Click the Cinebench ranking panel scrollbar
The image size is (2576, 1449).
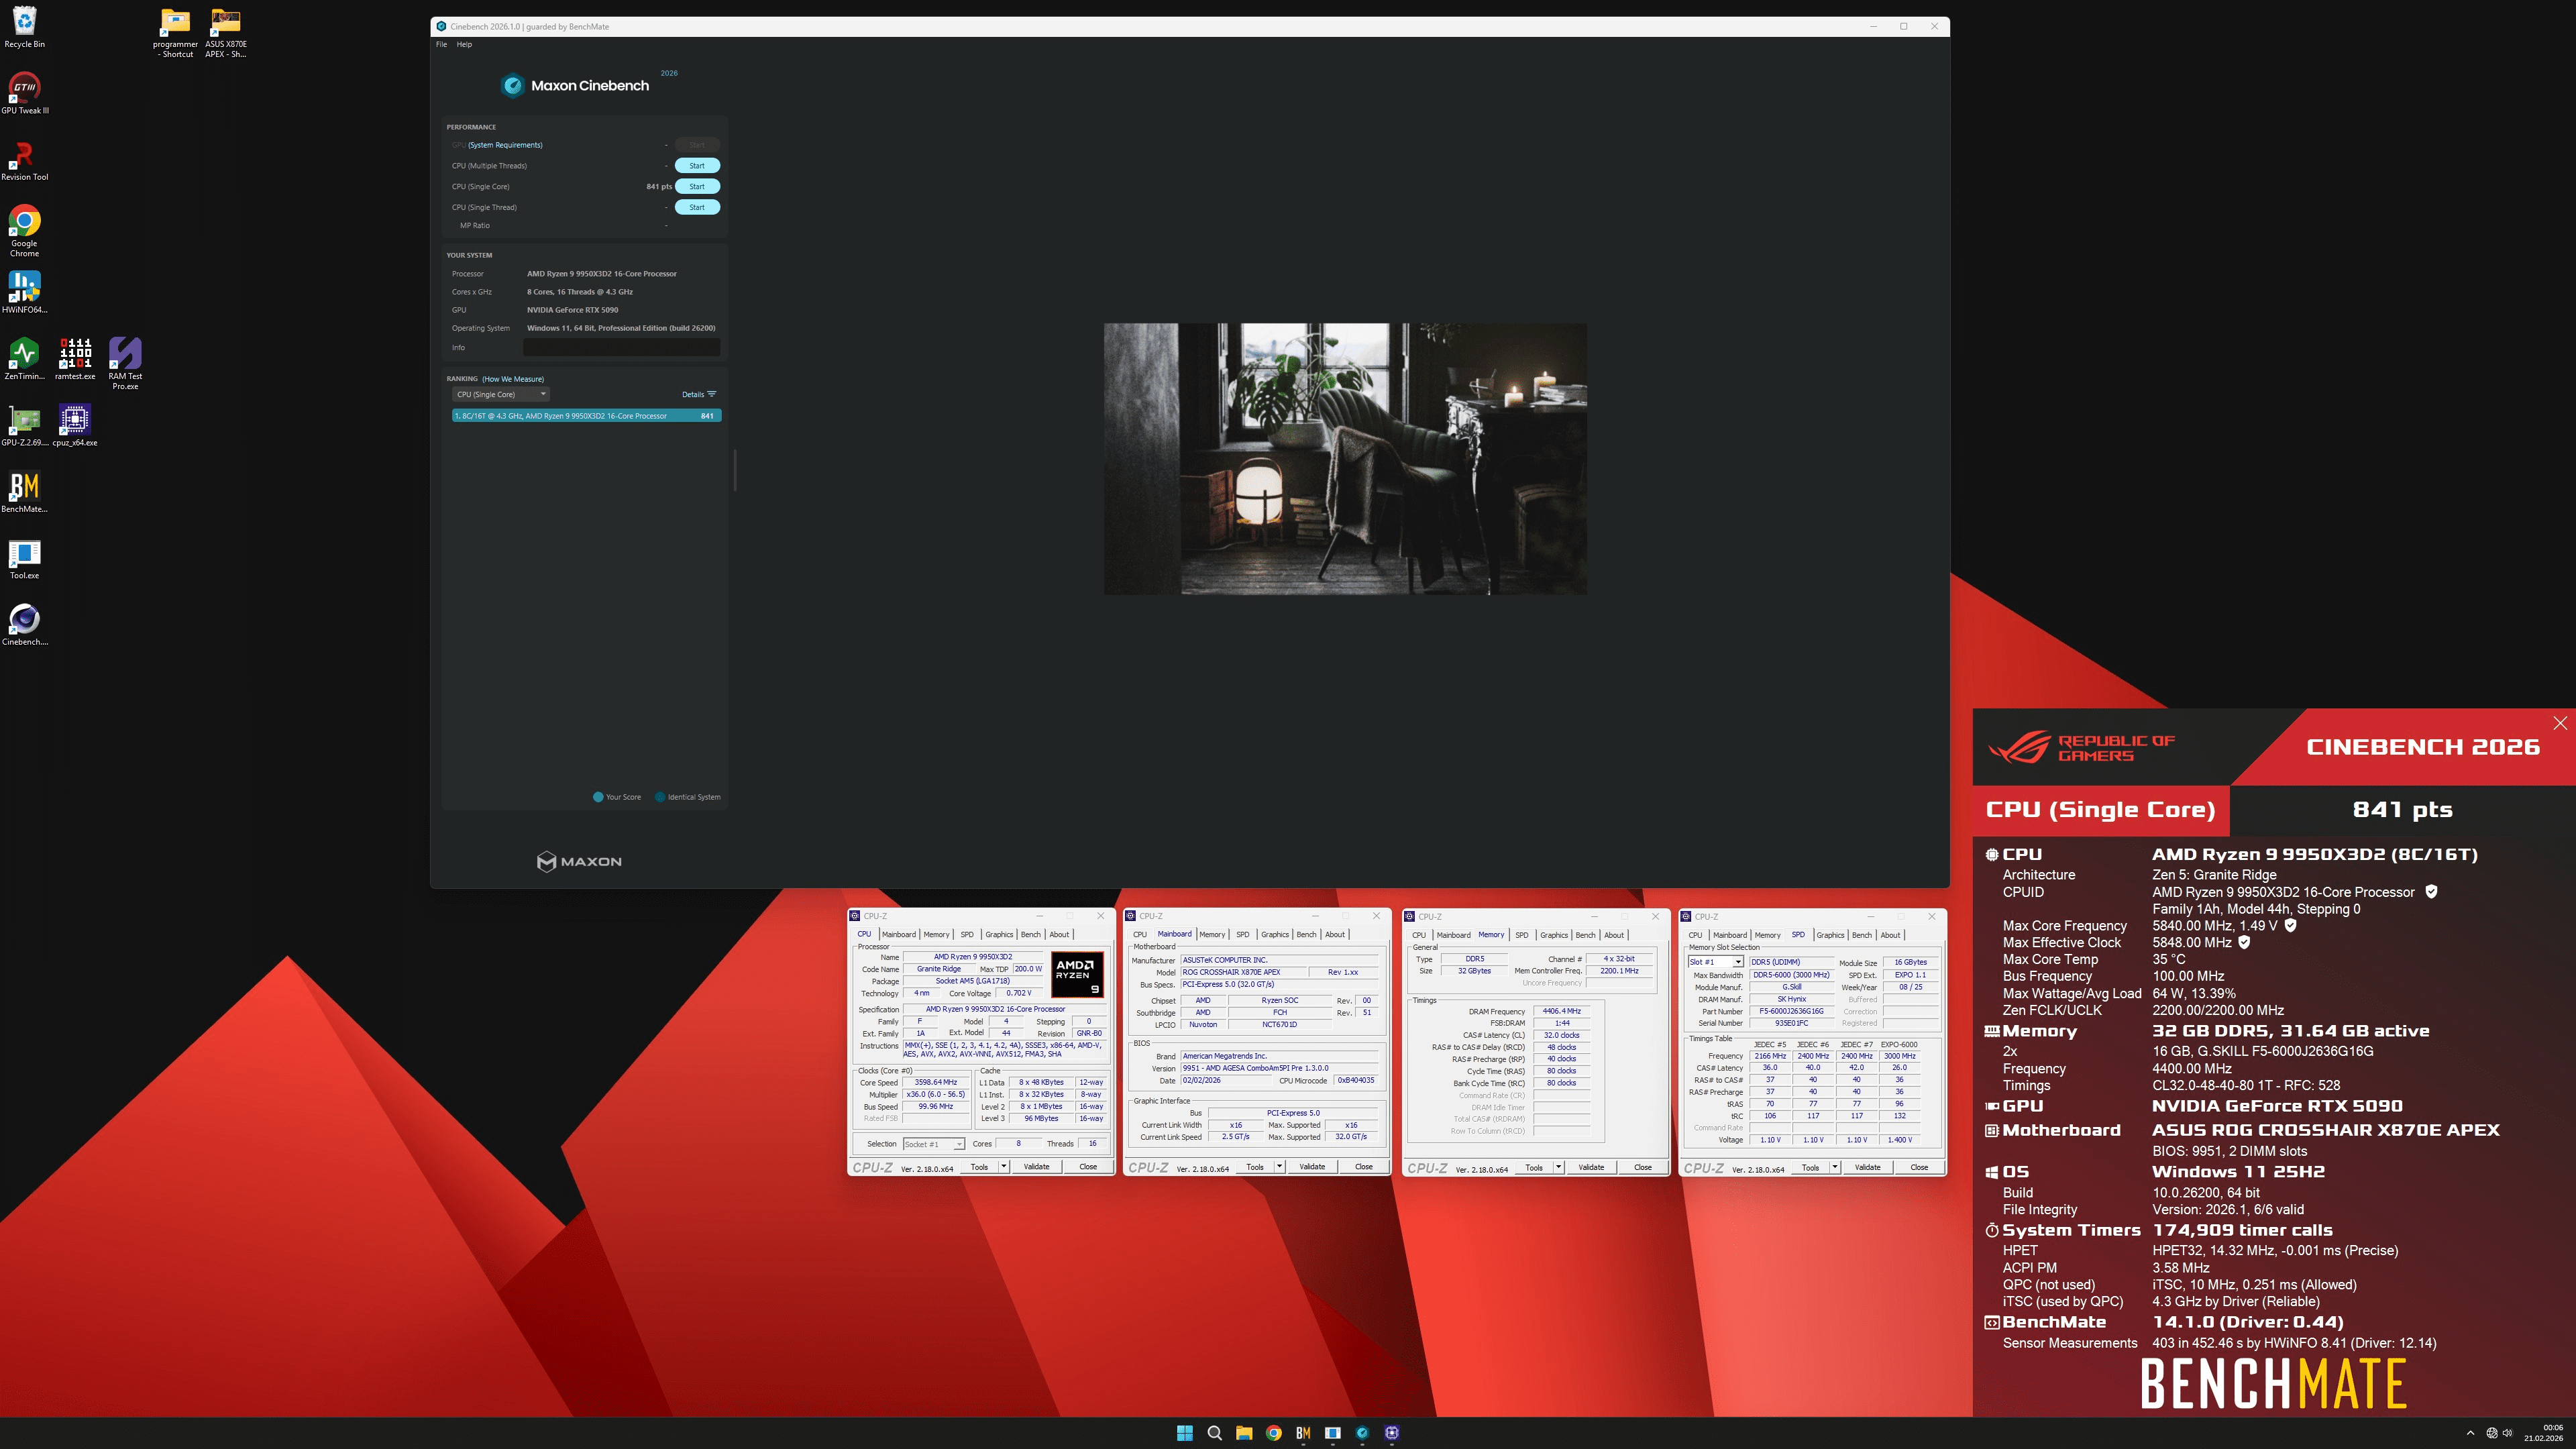735,470
